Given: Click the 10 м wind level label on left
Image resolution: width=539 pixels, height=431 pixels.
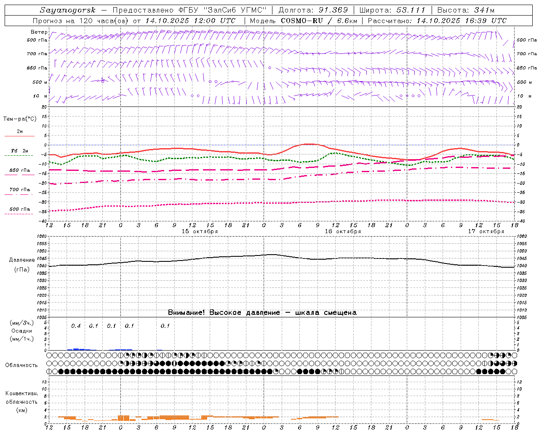Looking at the screenshot, I should [x=40, y=96].
